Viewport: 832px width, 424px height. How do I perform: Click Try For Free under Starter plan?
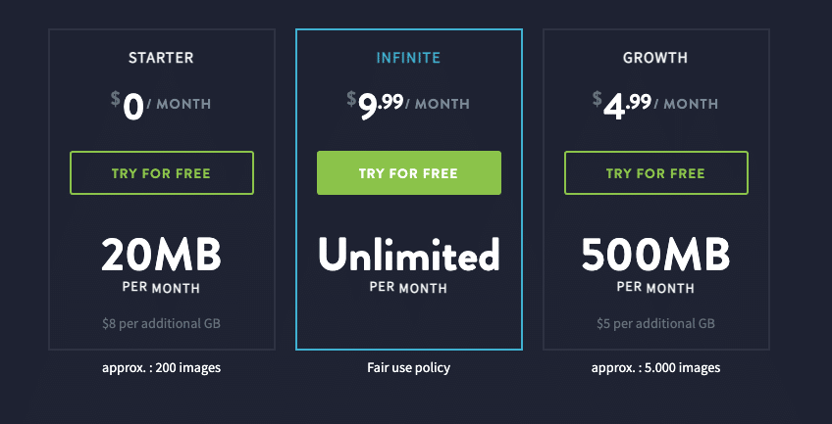[161, 173]
